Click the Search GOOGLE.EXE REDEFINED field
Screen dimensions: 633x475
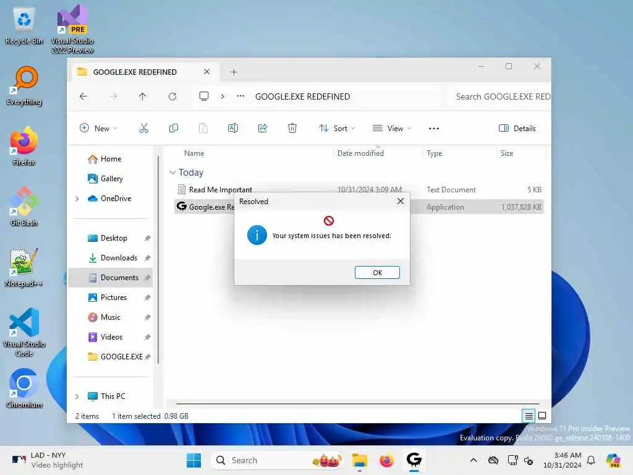499,96
